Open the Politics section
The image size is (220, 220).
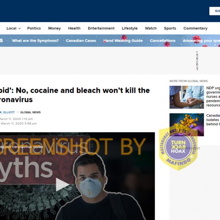34,28
